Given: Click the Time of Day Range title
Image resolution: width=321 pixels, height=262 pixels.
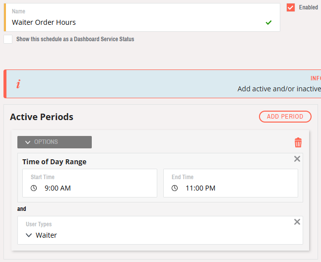Looking at the screenshot, I should pyautogui.click(x=55, y=162).
